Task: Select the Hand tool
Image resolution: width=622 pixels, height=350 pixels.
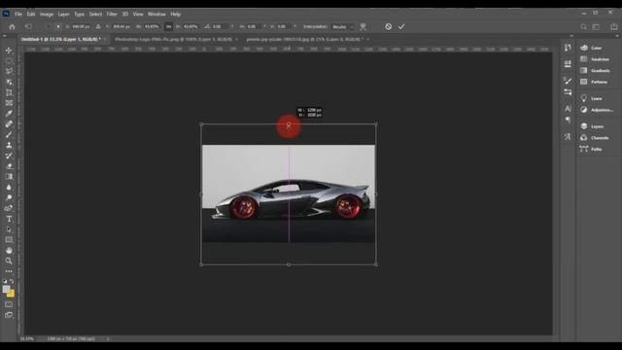Action: [x=9, y=251]
